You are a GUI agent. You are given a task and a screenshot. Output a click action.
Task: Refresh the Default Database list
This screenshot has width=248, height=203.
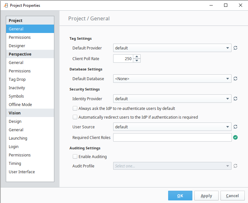click(x=235, y=79)
